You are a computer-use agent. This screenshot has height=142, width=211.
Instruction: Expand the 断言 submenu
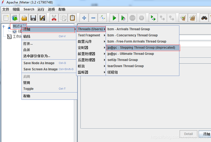click(91, 66)
